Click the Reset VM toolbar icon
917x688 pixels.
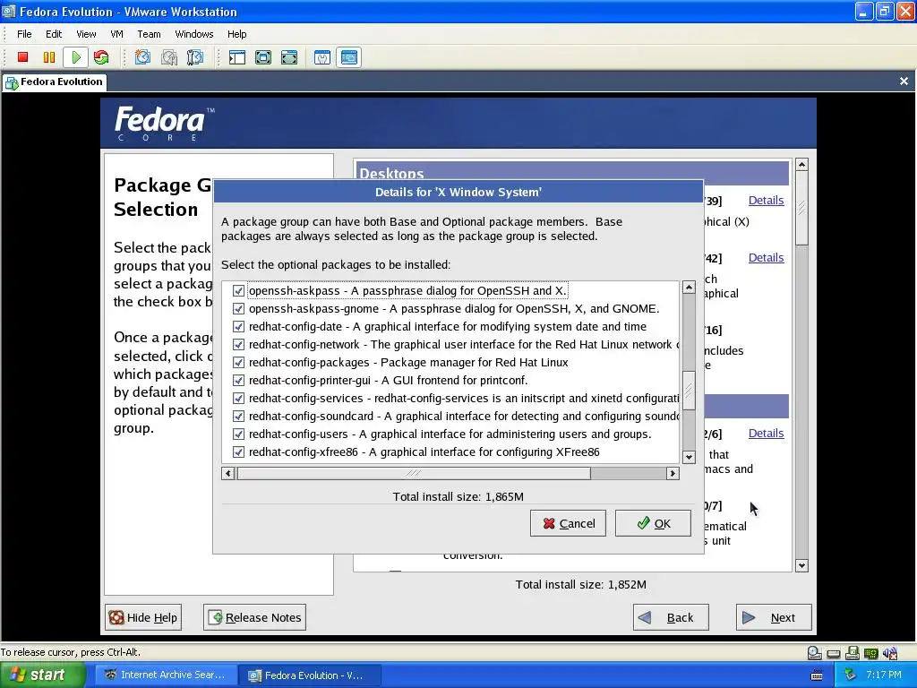click(x=101, y=57)
